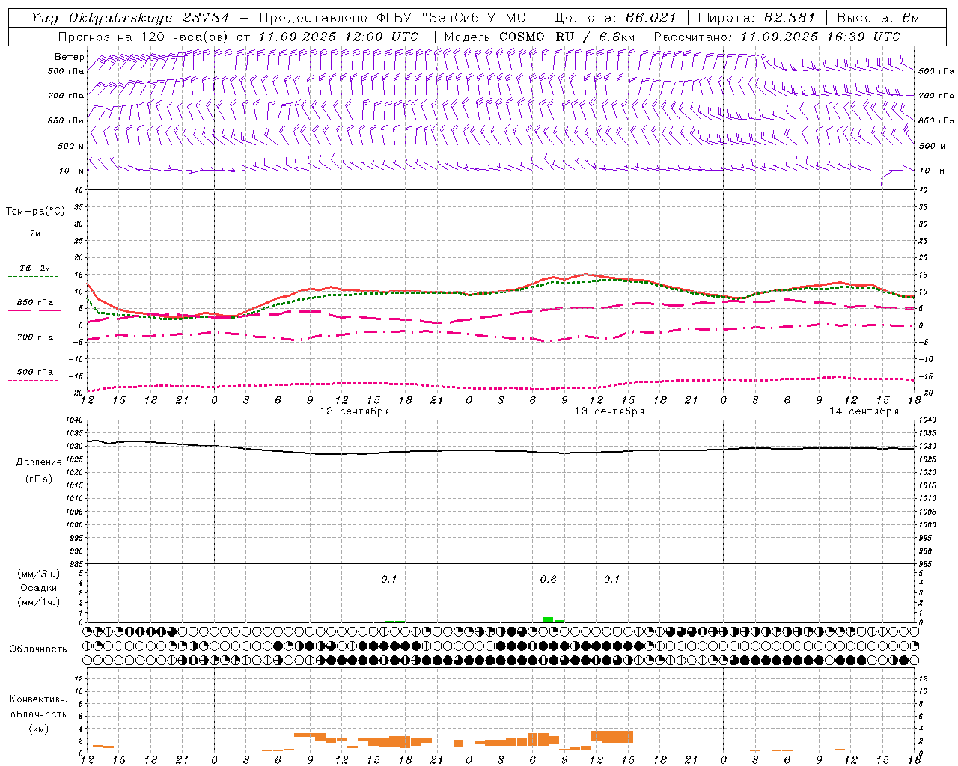The height and width of the screenshot is (766, 958).
Task: Click the 'Конвективн.' convective cloud label
Action: (x=38, y=699)
